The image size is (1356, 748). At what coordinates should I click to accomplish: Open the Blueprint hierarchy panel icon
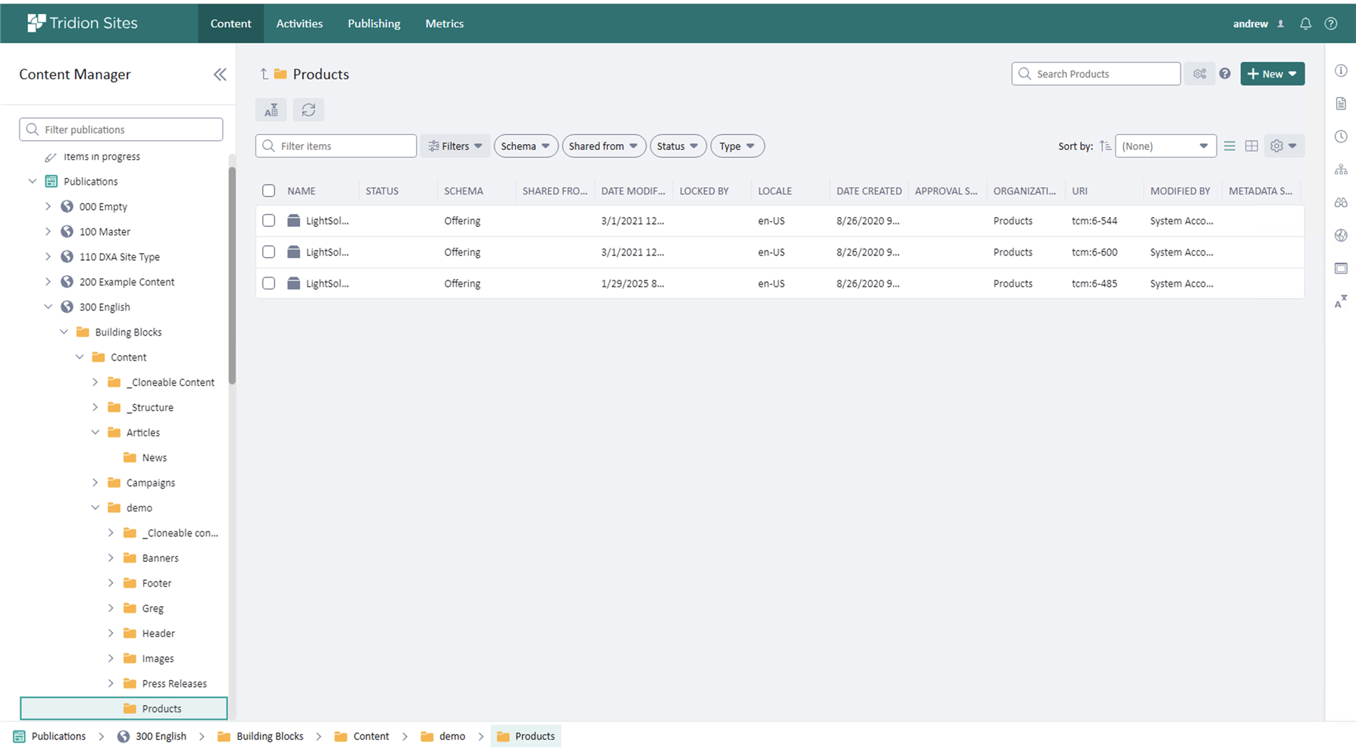coord(1341,169)
